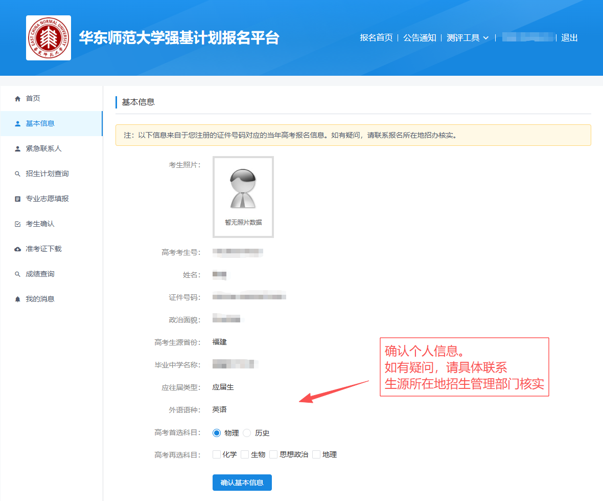
Task: Check the 地理 subject checkbox
Action: tap(316, 454)
